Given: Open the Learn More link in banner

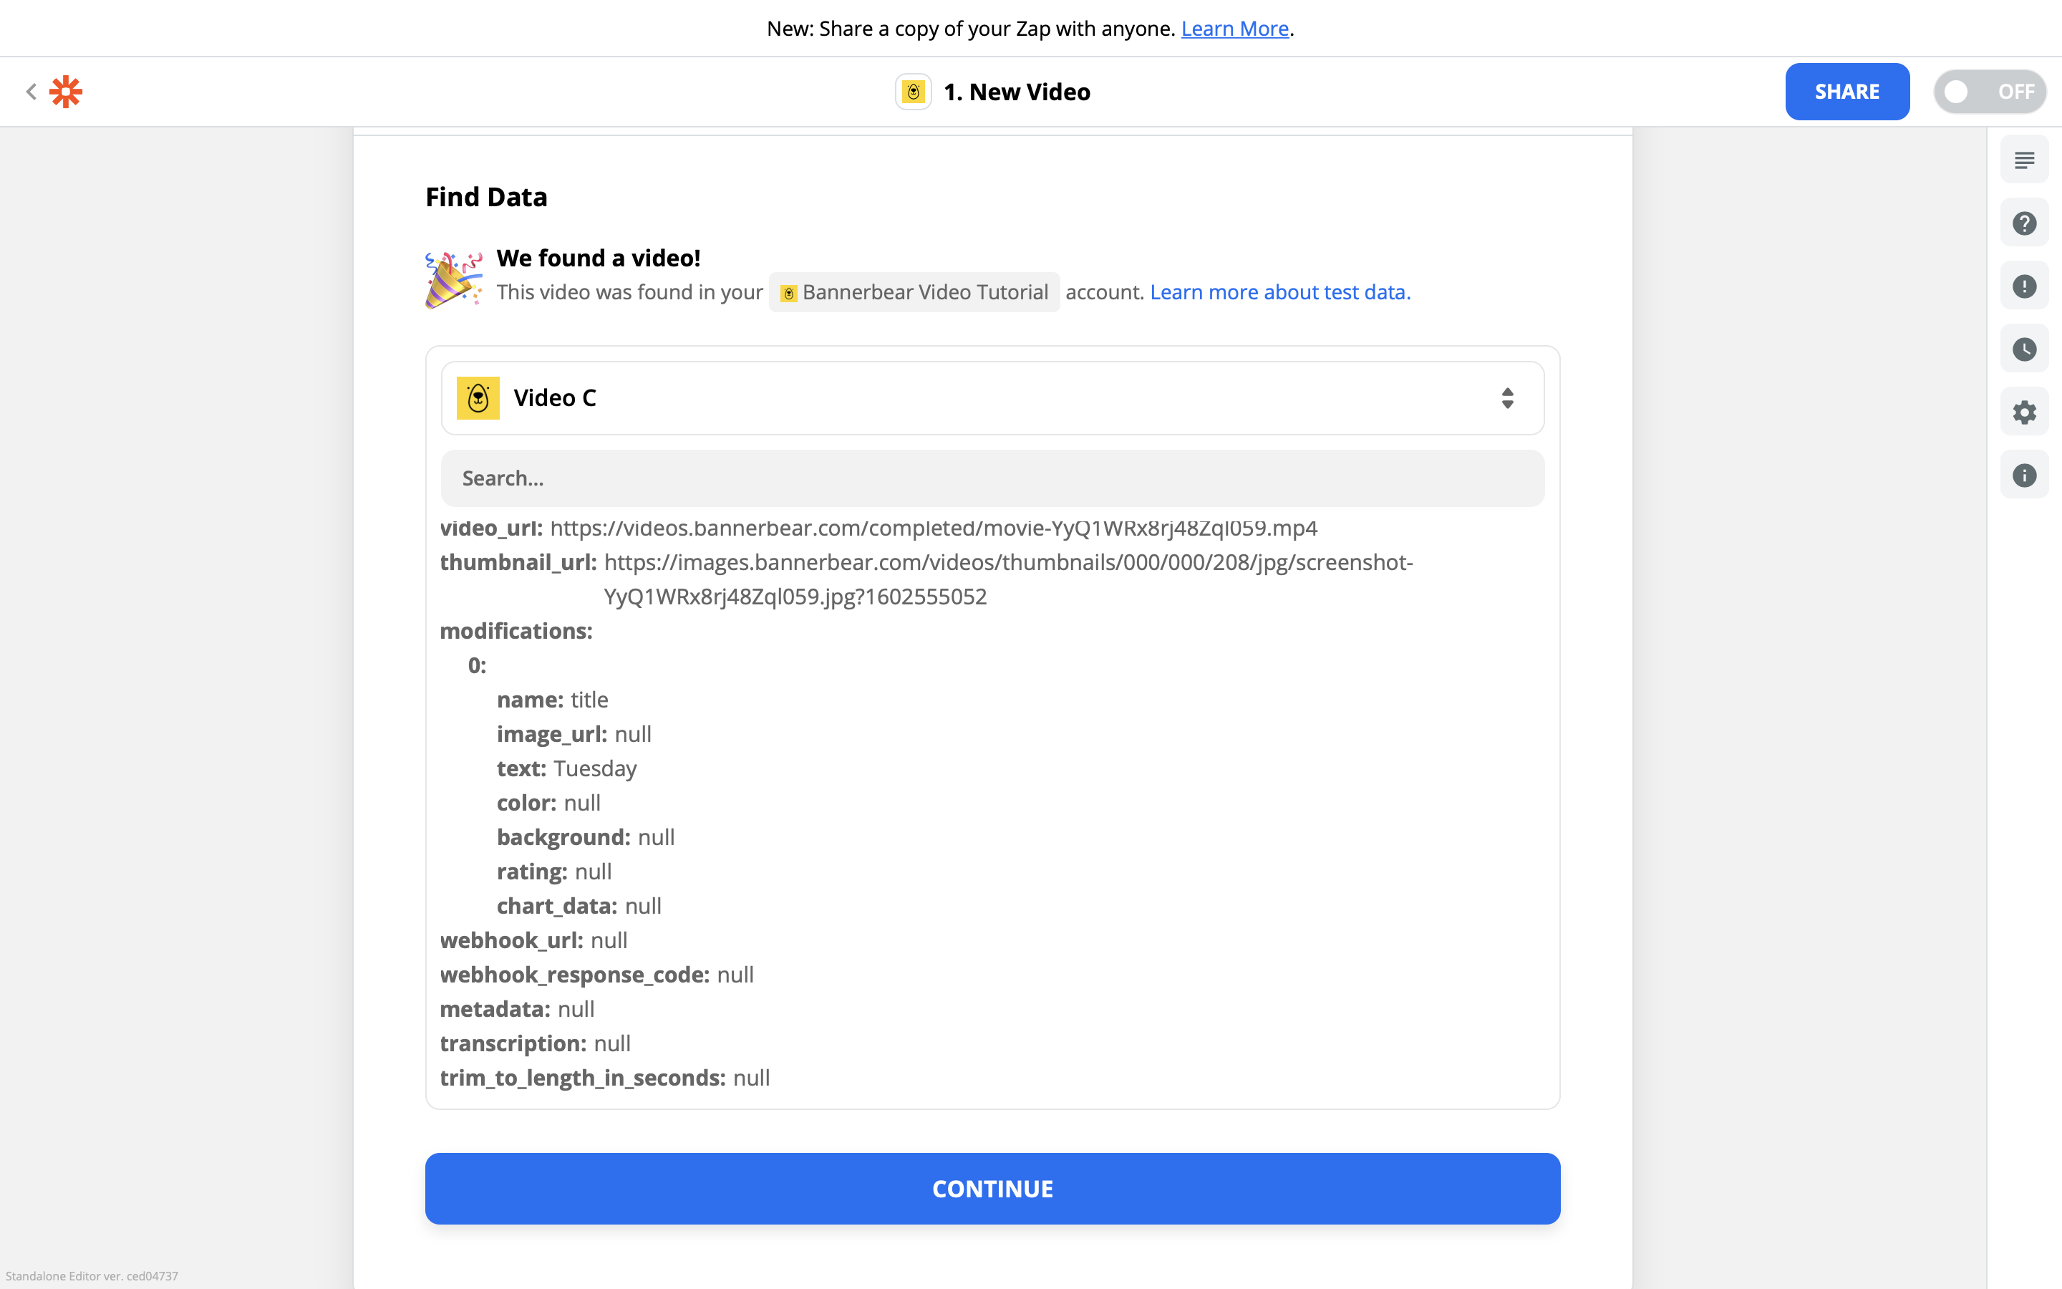Looking at the screenshot, I should 1234,29.
